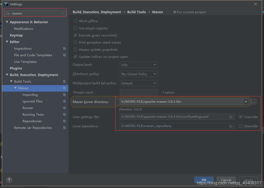Collapse the Maven tree node
264x188 pixels.
coord(16,88)
